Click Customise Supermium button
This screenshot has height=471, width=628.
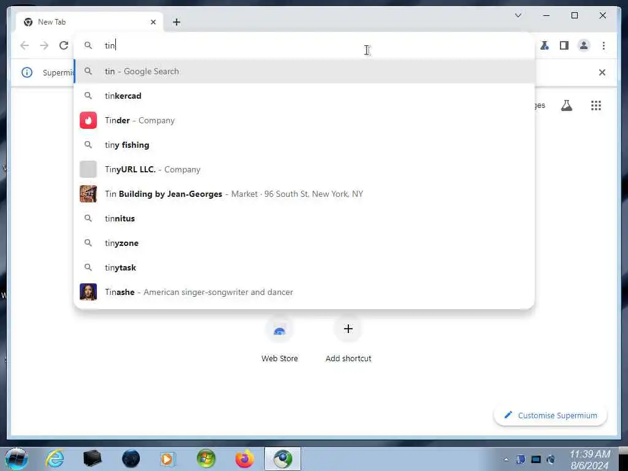tap(550, 415)
